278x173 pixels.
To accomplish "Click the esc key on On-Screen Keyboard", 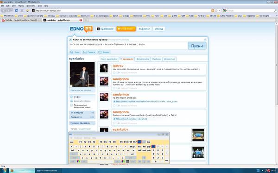I will pyautogui.click(x=72, y=142).
